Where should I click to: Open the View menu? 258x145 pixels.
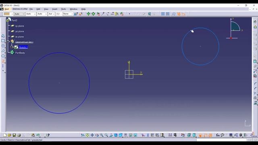click(46, 9)
